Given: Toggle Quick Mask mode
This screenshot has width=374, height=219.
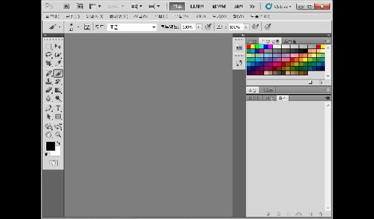Looking at the screenshot, I should pyautogui.click(x=54, y=164).
